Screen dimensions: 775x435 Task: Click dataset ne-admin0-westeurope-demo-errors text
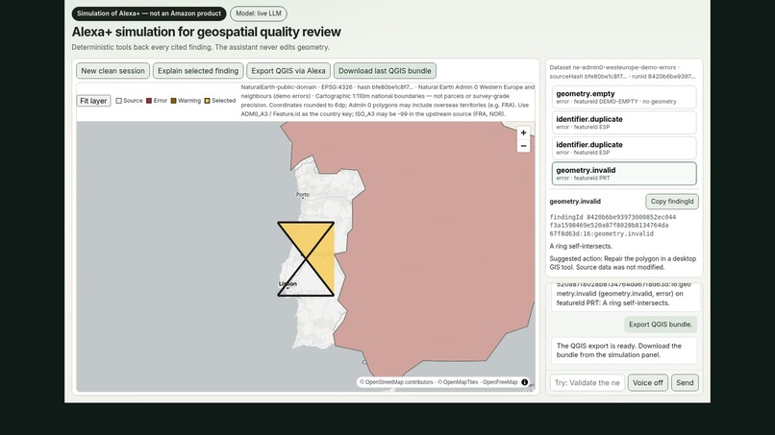(x=612, y=67)
